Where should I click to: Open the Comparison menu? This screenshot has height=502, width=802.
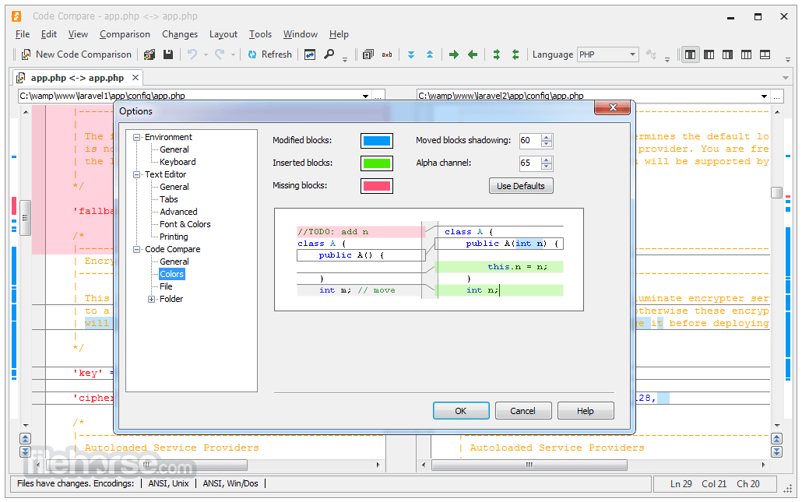[x=125, y=34]
